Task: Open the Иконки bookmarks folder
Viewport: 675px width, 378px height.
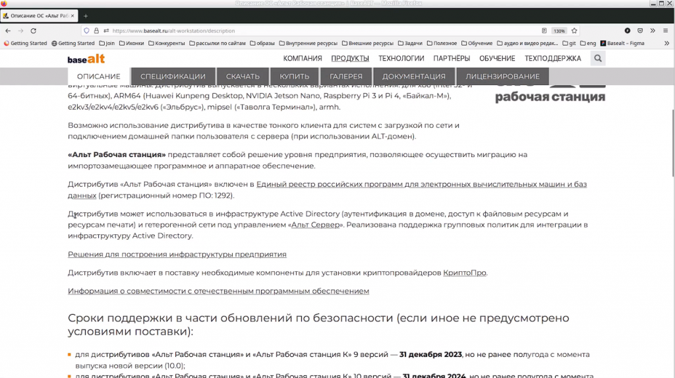Action: (131, 43)
